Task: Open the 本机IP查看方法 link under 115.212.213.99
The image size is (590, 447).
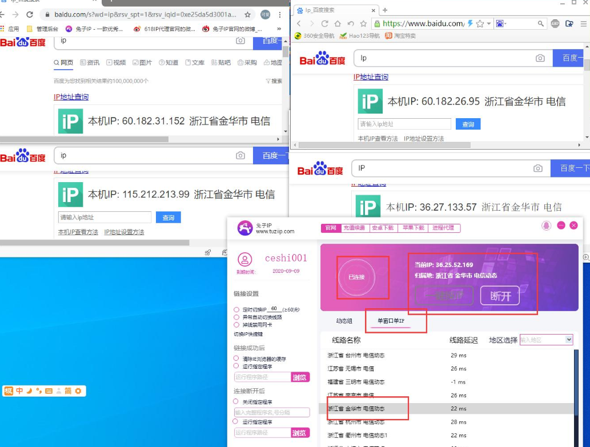Action: [78, 232]
